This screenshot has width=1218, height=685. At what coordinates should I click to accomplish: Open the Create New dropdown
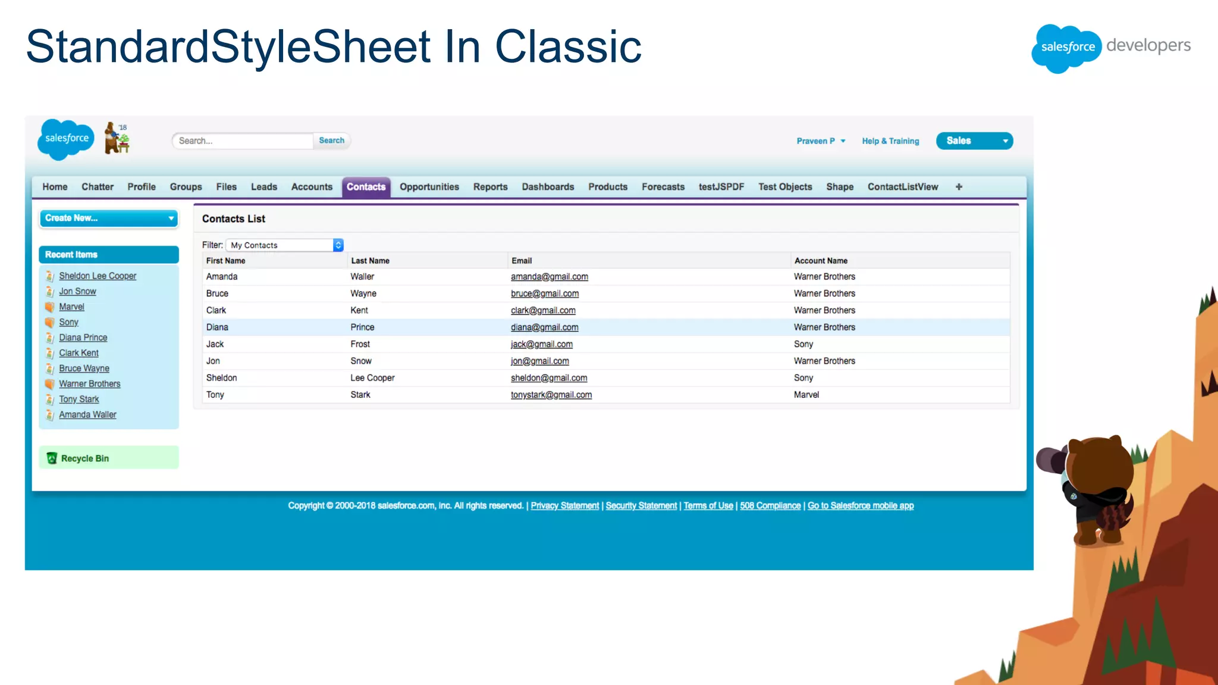[x=109, y=218]
